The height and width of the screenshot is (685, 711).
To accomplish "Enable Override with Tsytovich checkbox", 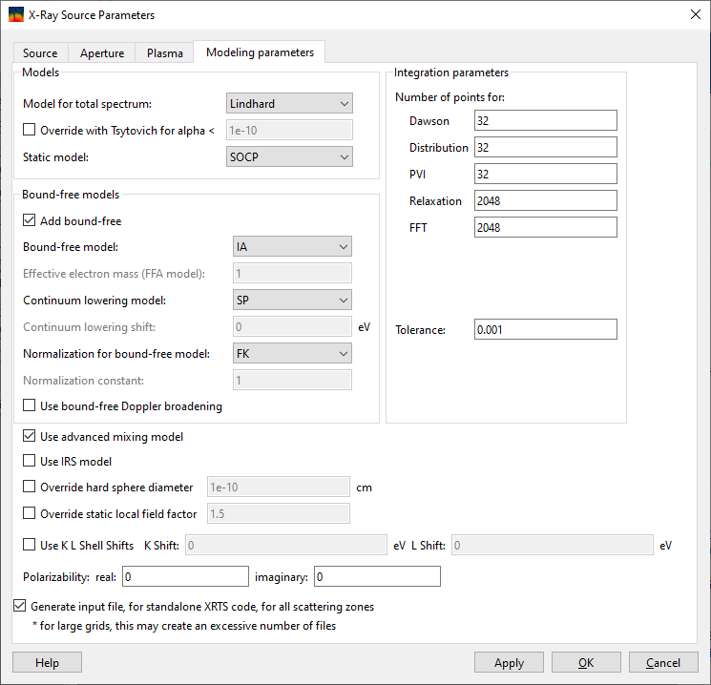I will click(29, 131).
